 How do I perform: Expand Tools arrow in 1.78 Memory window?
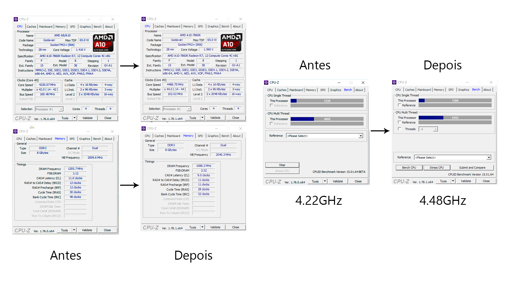pos(203,227)
